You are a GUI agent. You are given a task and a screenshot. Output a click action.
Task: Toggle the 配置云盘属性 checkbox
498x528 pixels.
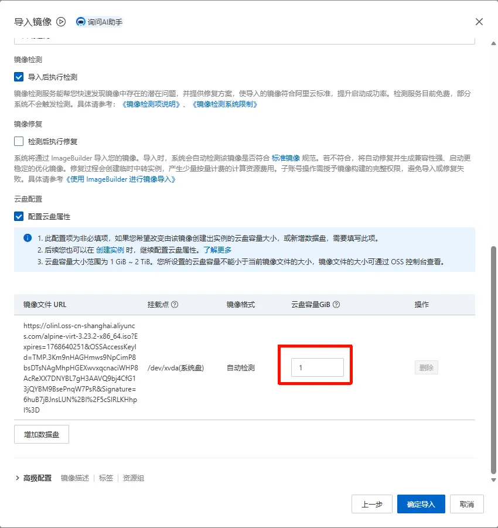coord(19,216)
